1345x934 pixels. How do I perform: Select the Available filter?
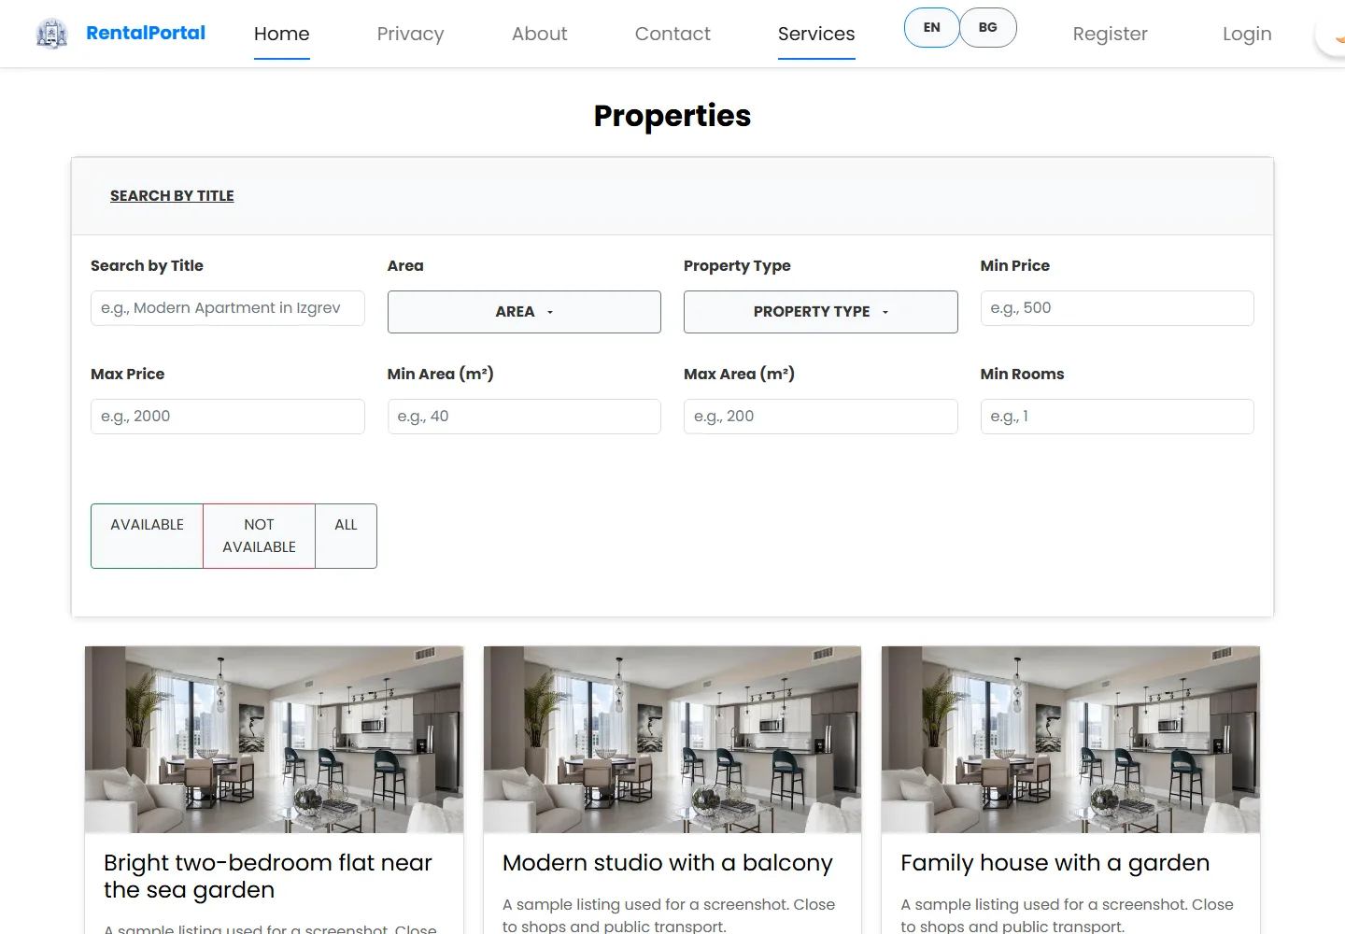click(x=147, y=536)
